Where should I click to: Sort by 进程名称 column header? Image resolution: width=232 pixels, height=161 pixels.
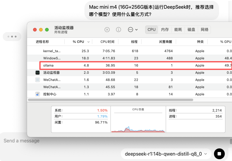coord(42,42)
